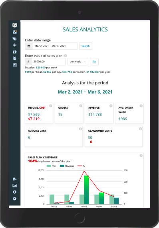Expand the per week period dropdown

[x=78, y=62]
